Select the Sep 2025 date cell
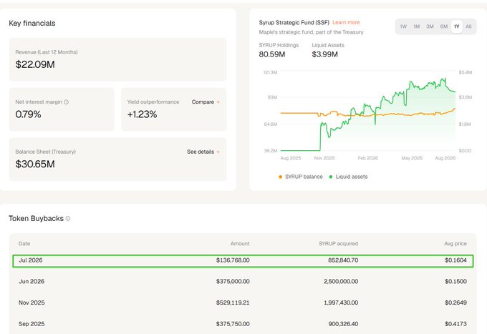This screenshot has width=487, height=334. click(32, 324)
